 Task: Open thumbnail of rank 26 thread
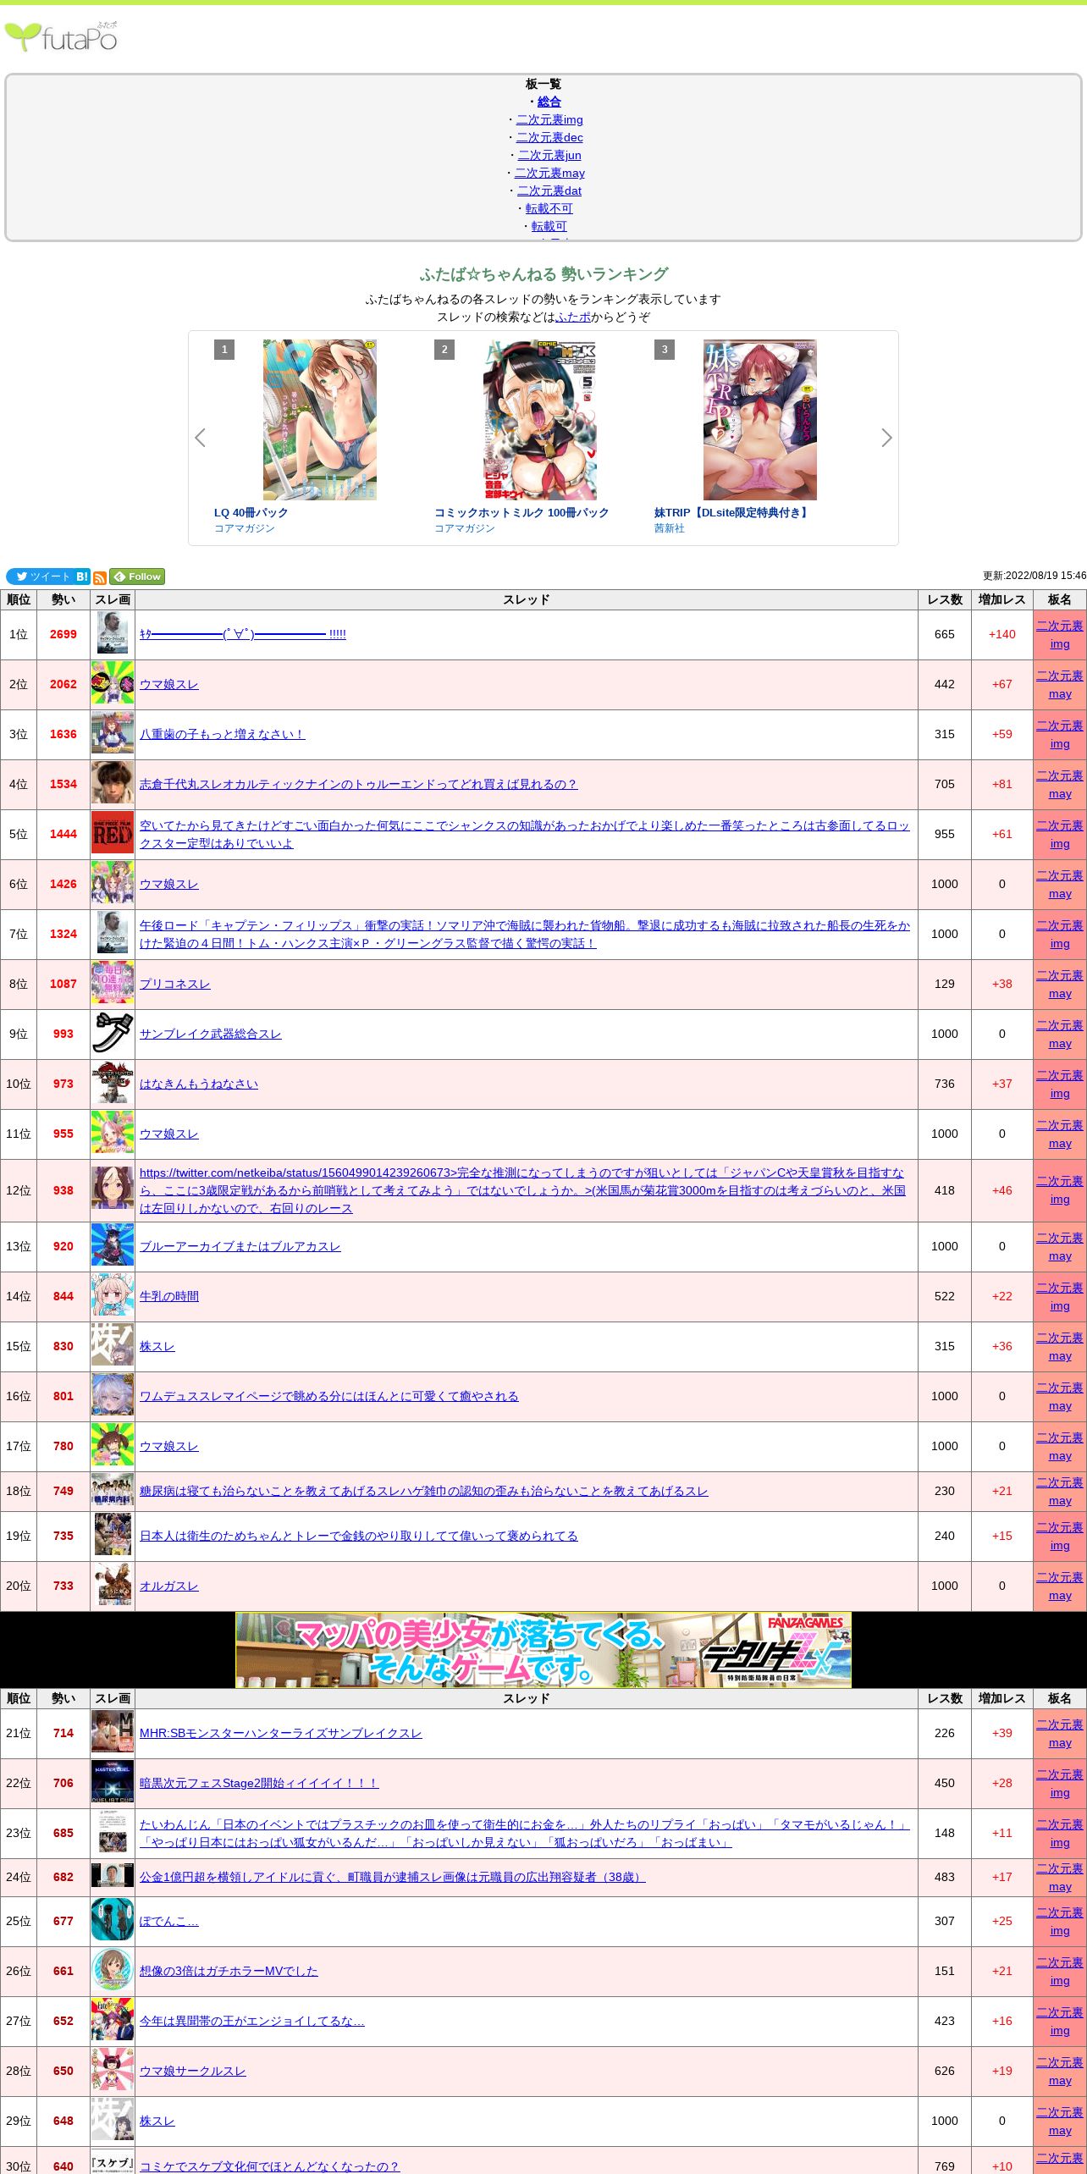pos(113,1971)
